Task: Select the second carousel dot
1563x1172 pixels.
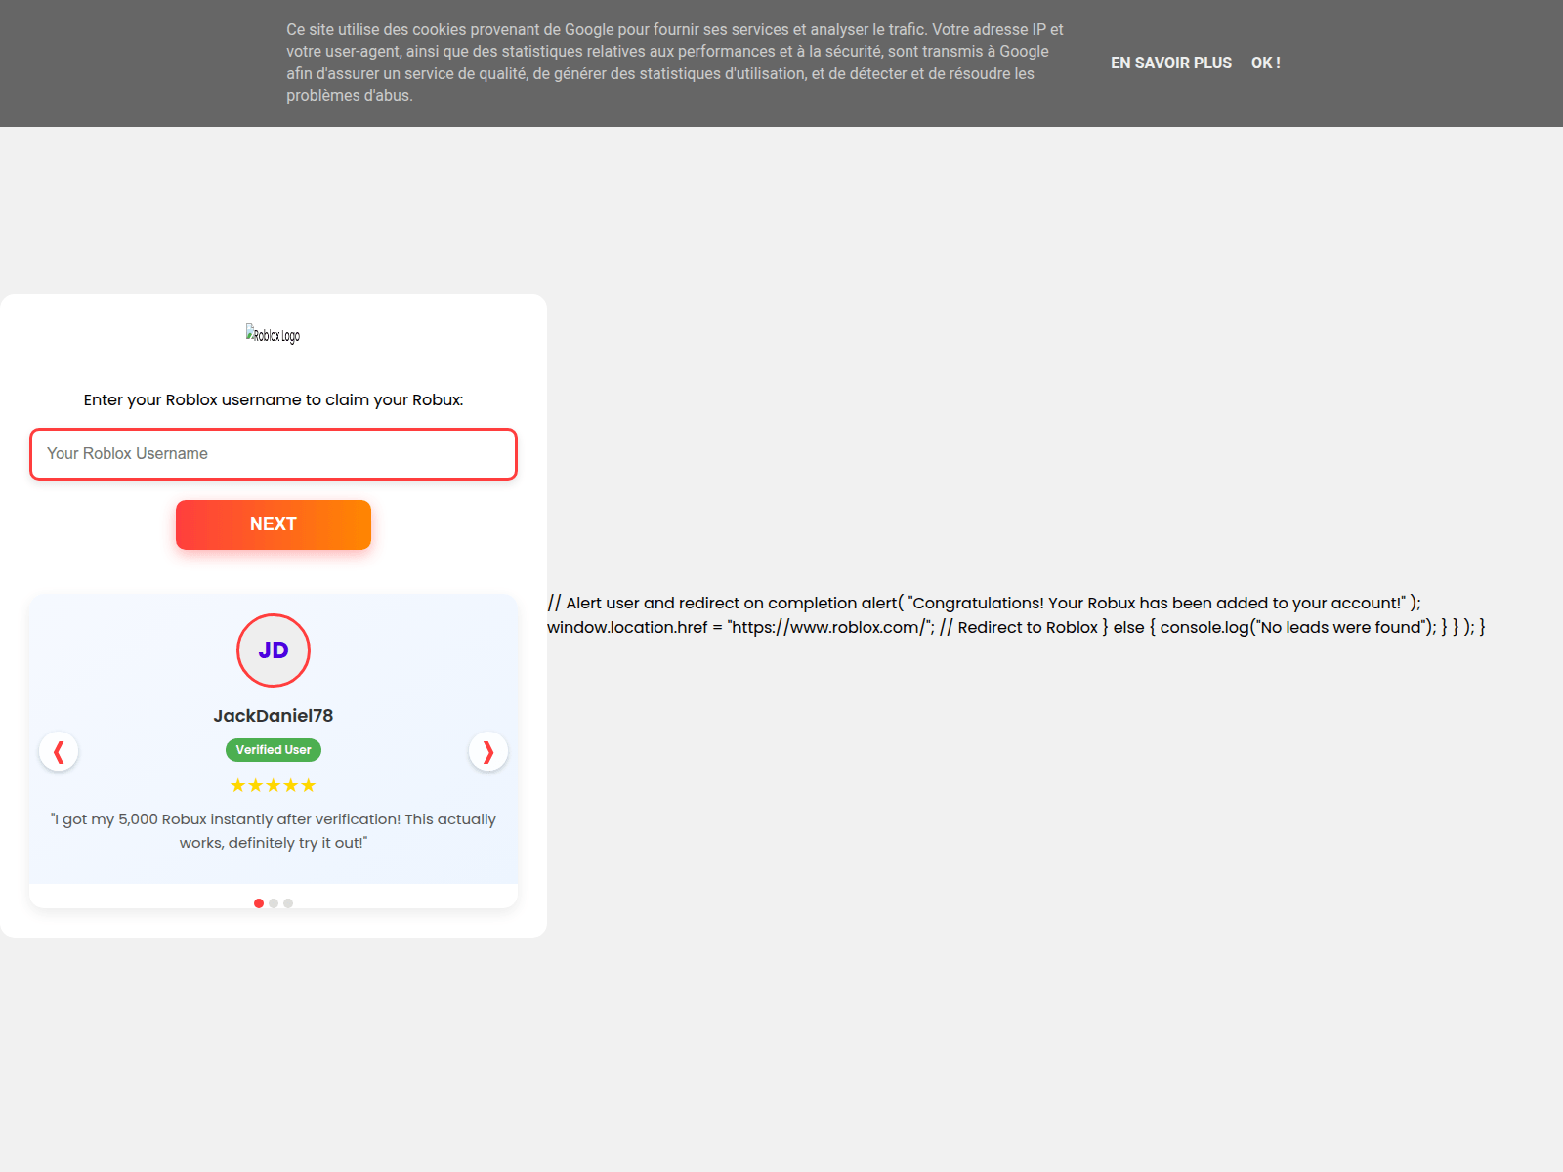Action: pyautogui.click(x=274, y=903)
